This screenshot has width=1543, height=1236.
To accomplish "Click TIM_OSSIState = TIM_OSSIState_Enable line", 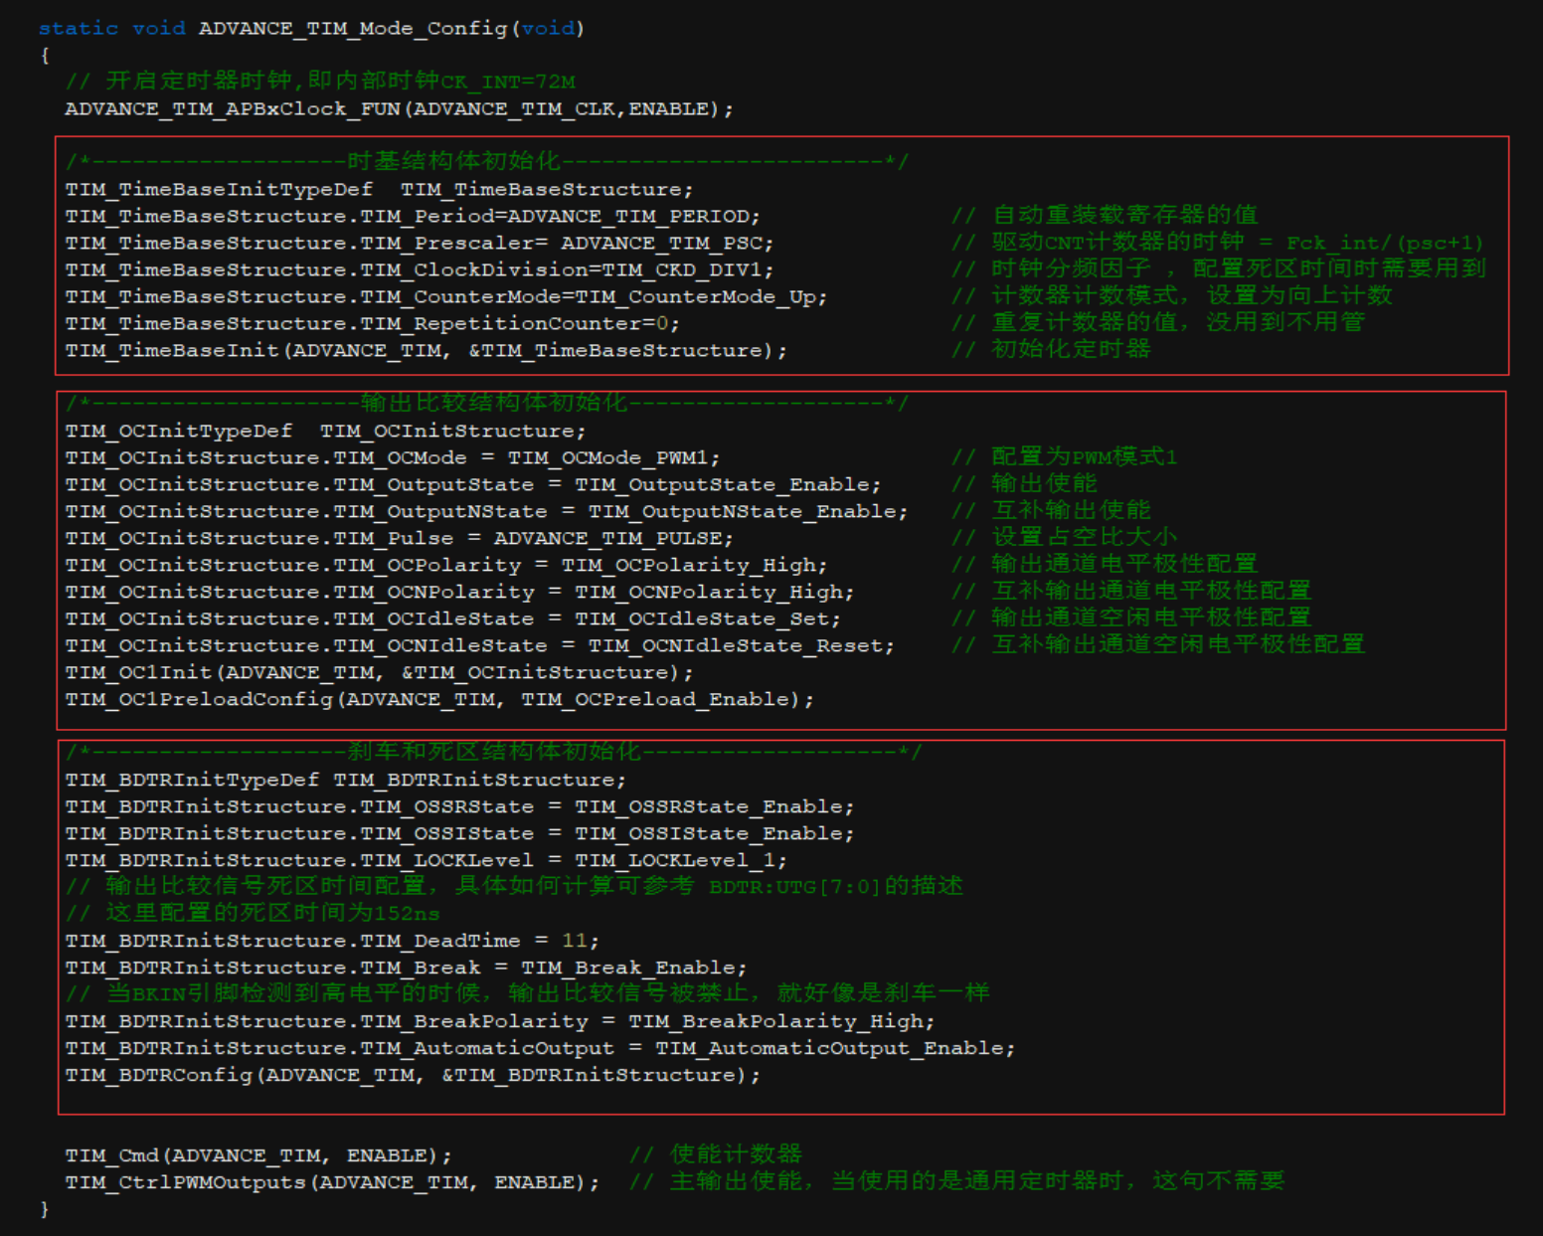I will [459, 833].
